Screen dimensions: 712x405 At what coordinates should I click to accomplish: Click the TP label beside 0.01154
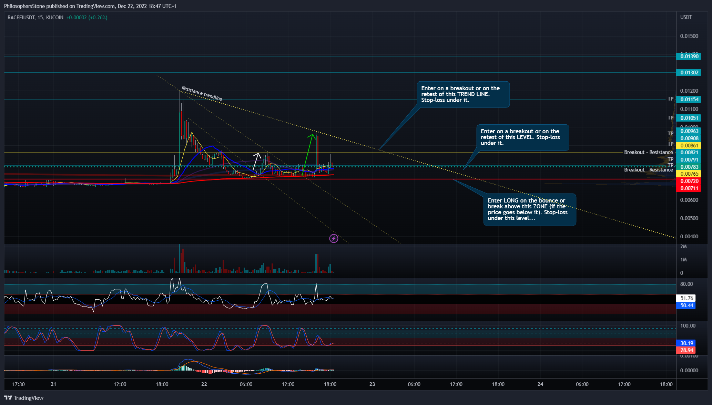tap(670, 99)
